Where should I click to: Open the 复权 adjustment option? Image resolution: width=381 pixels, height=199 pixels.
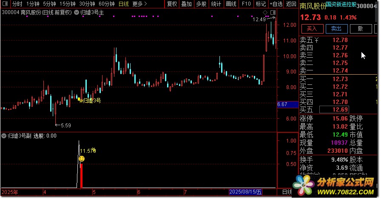coord(172,4)
